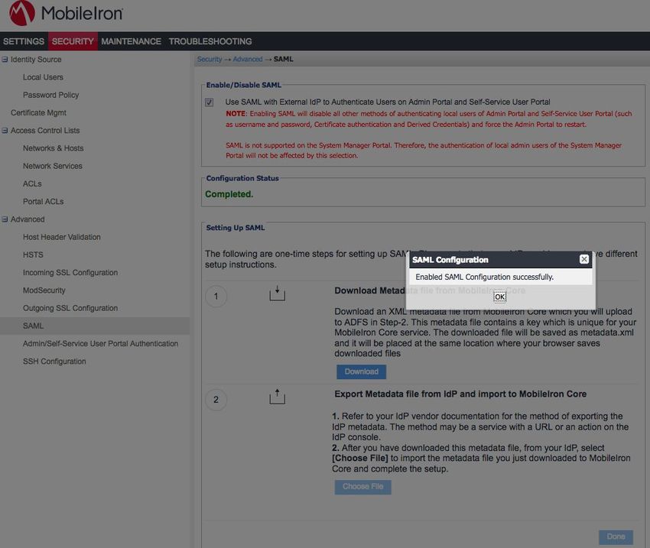Click the 'Setting Up SAML' heading
Screen dimensions: 650x548
click(x=236, y=228)
